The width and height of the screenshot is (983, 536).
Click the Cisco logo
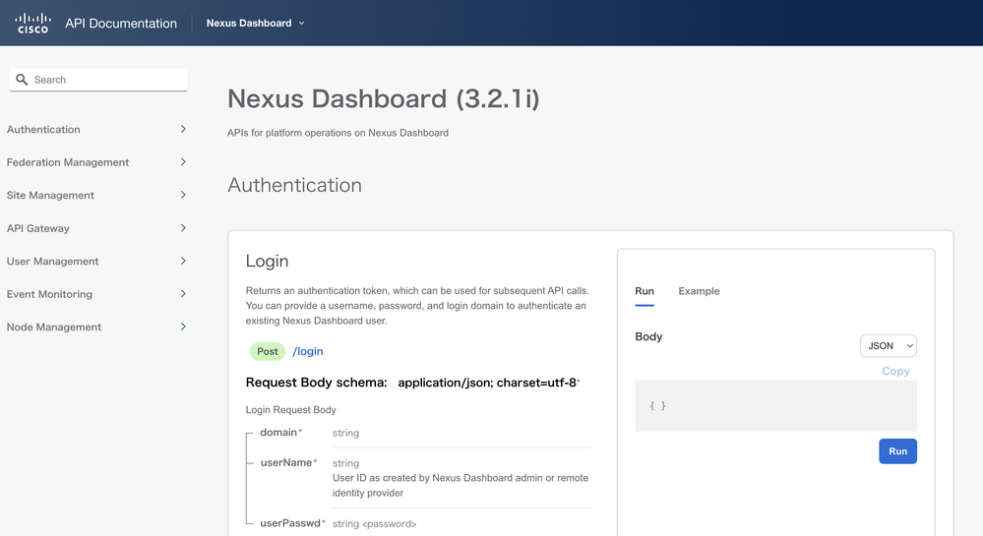click(x=32, y=24)
